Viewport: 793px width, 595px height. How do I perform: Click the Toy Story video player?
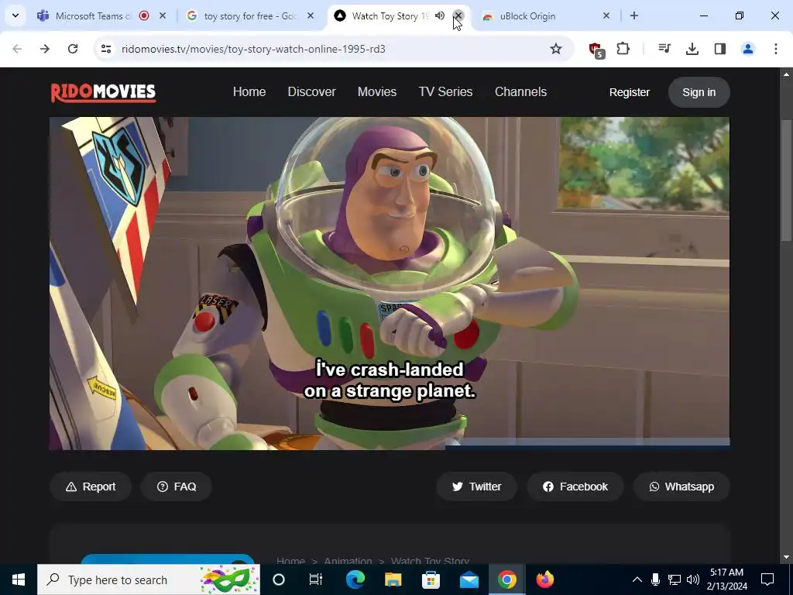[390, 284]
